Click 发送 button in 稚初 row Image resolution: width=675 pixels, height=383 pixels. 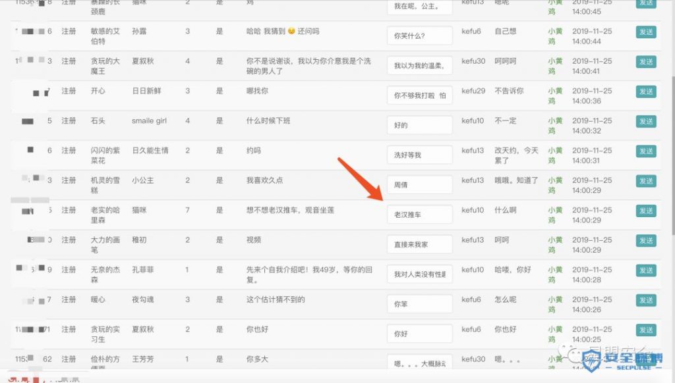[x=646, y=240]
